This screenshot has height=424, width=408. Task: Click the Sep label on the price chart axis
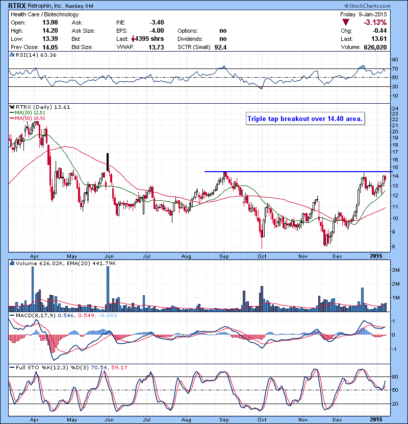click(224, 256)
